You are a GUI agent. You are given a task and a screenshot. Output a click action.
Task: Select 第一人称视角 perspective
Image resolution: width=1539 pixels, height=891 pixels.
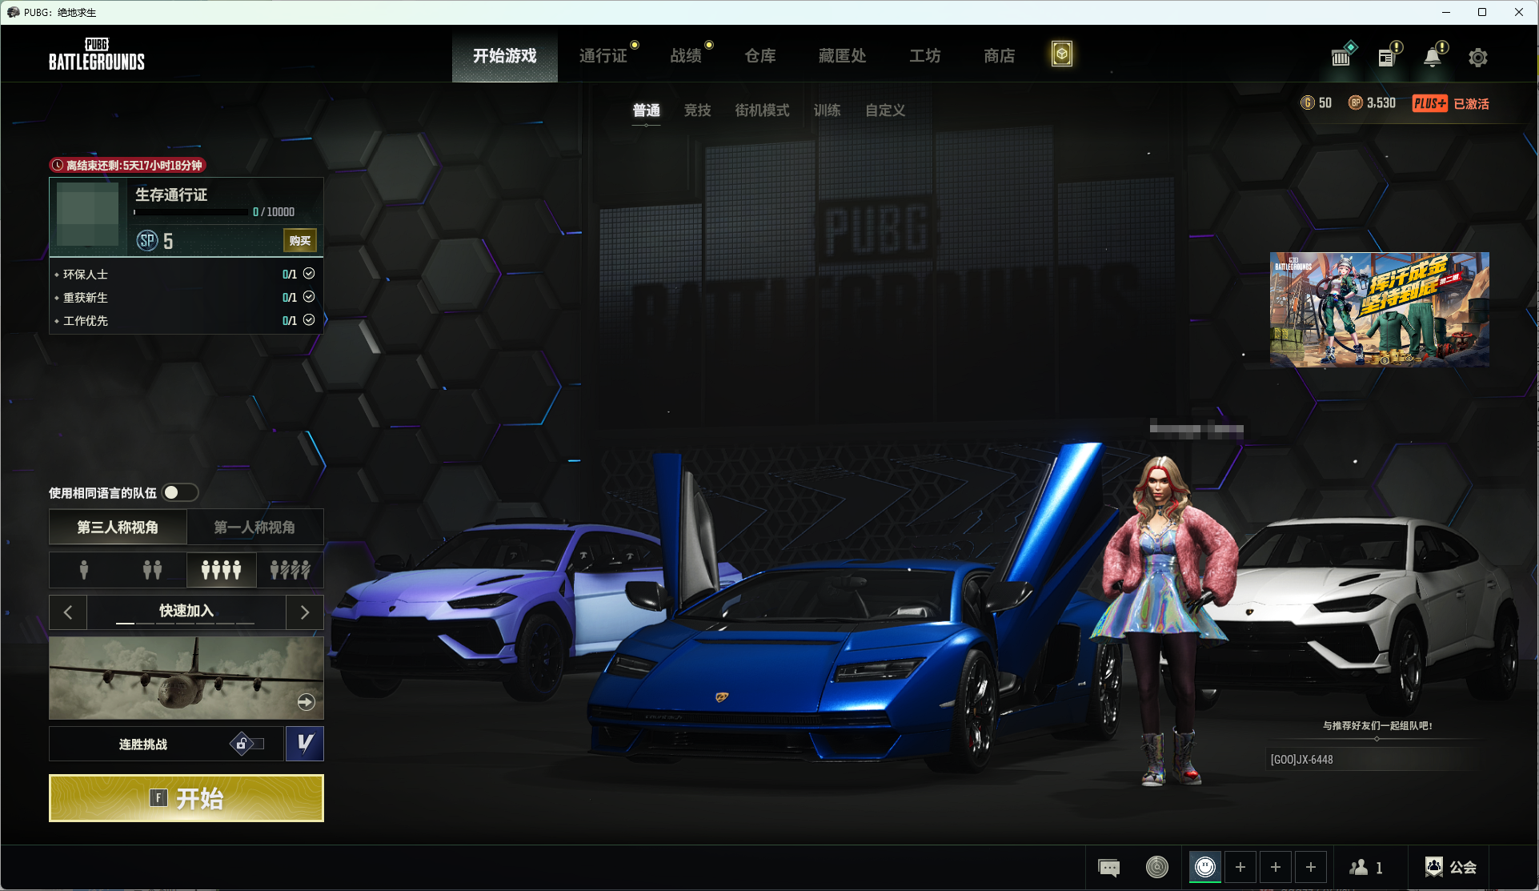tap(254, 527)
